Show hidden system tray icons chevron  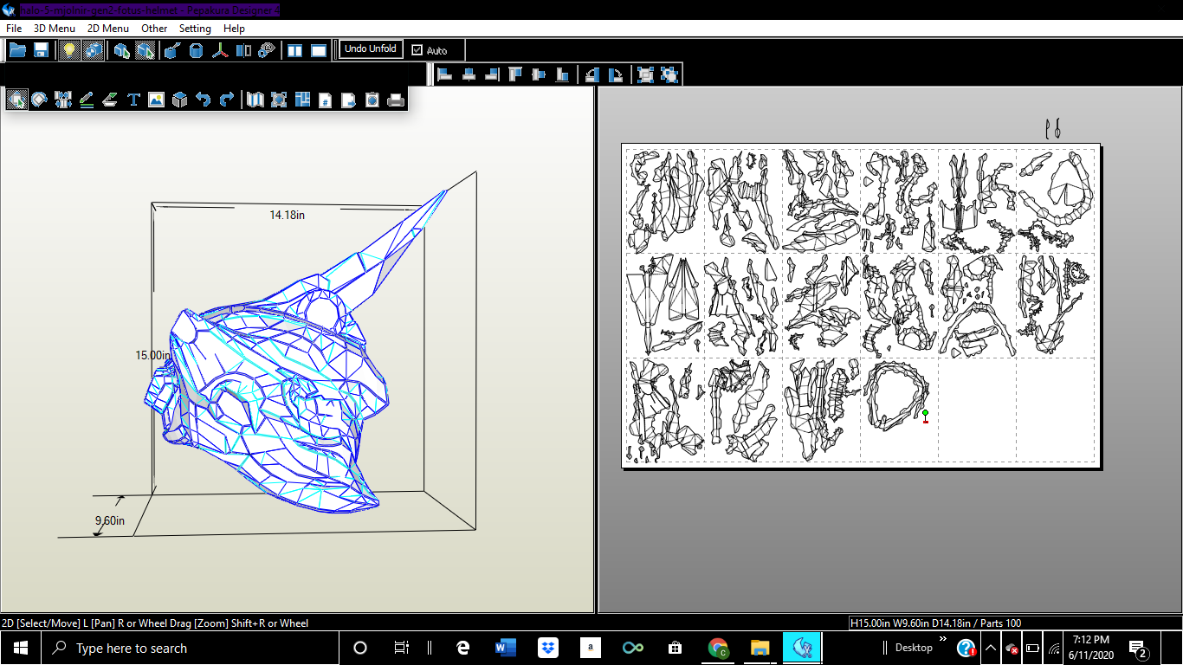[990, 648]
